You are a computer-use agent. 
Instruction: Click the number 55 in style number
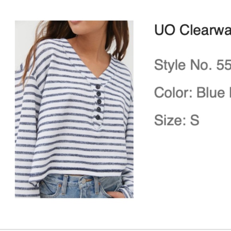click(224, 65)
